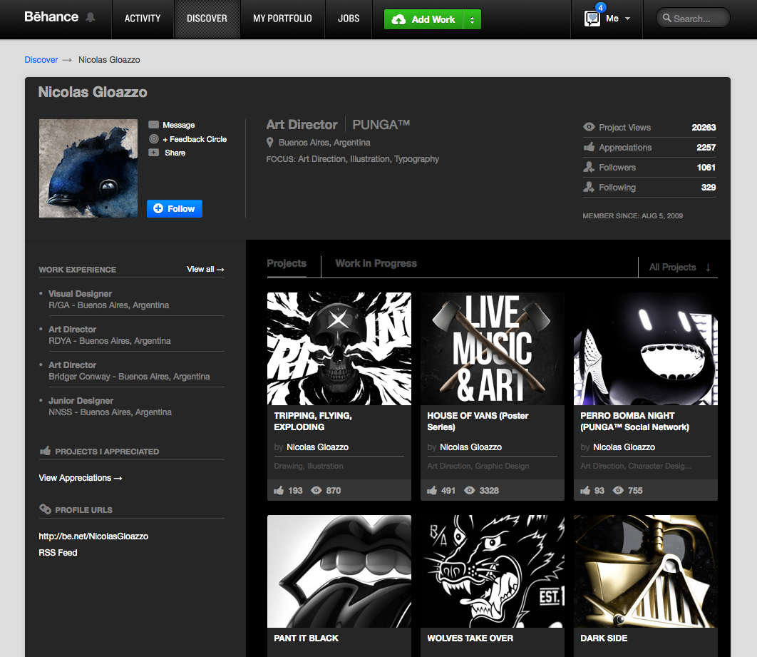Click views eye icon on Tripping, Flying, Exploding
Screen dimensions: 757x657
pos(316,490)
